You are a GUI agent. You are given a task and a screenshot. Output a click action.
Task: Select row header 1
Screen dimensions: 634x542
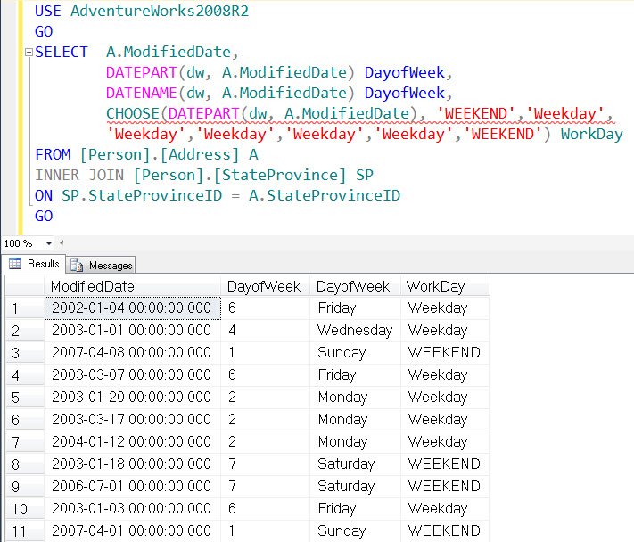[25, 308]
